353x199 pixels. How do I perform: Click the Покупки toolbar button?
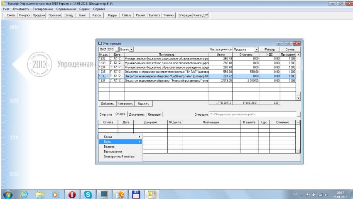[25, 15]
